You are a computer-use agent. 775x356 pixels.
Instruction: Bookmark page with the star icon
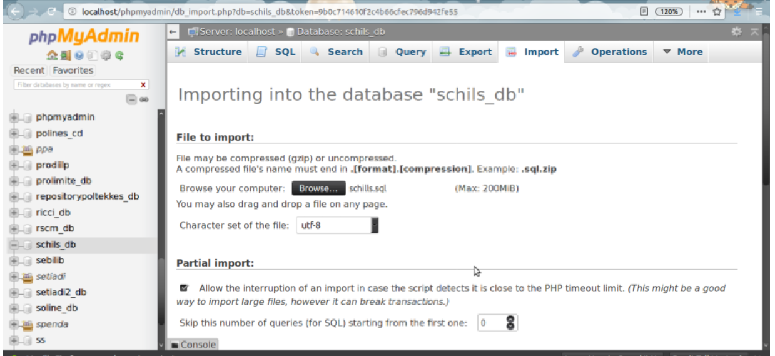point(717,11)
